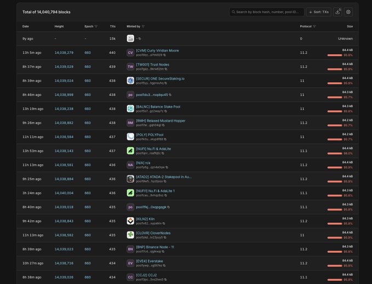This screenshot has width=372, height=284.
Task: Open [CLOVR] CloverNodes pool link
Action: tap(153, 233)
